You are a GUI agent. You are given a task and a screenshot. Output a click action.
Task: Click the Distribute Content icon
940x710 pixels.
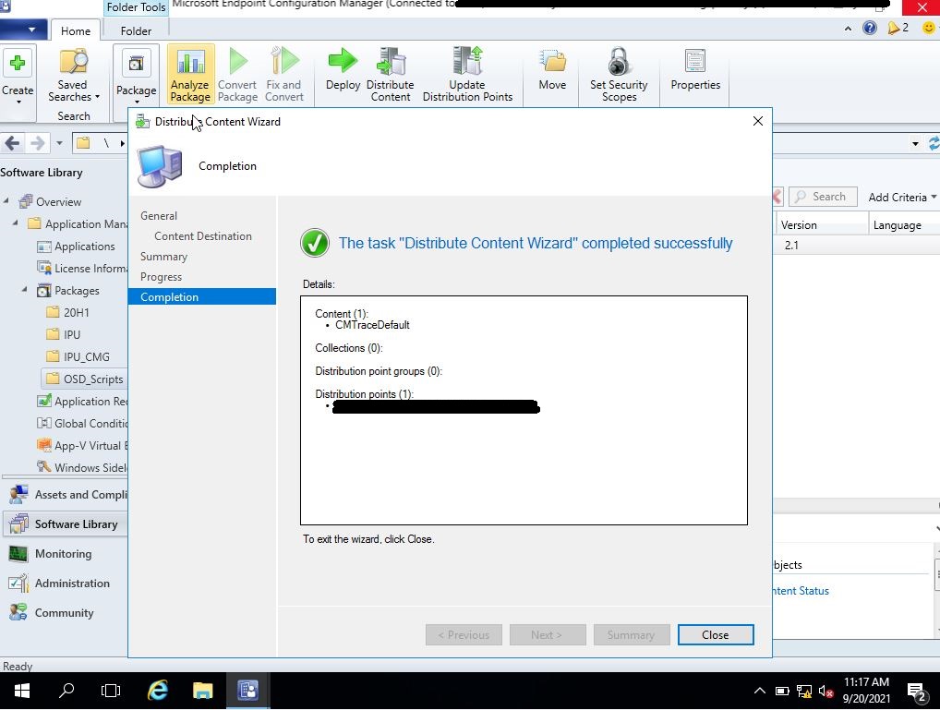coord(390,72)
